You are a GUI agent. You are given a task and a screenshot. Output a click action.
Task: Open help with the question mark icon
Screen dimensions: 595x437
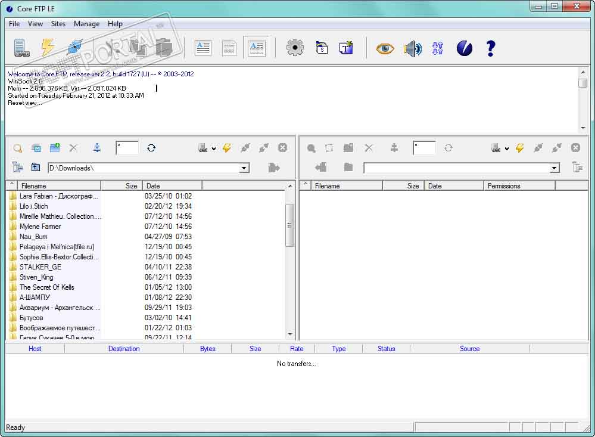[x=490, y=48]
